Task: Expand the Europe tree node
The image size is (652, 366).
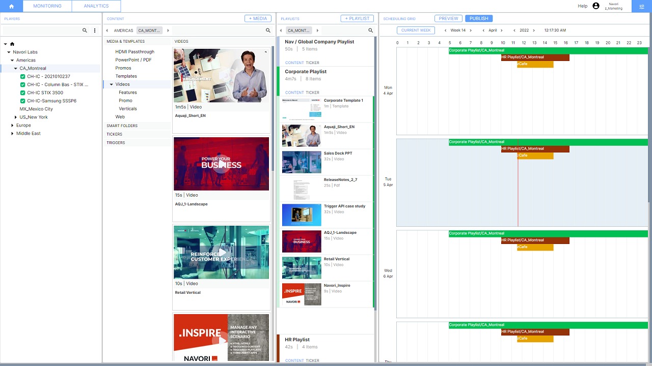Action: point(12,126)
